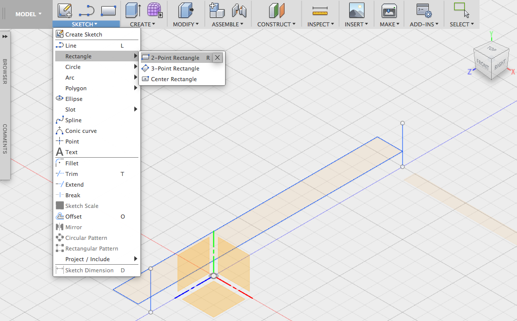Click the Inspect measure ruler icon

[320, 11]
